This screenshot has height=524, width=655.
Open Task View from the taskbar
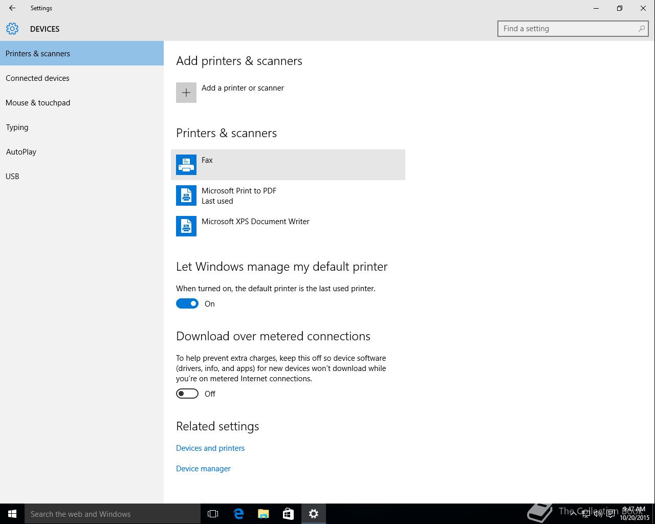coord(213,514)
